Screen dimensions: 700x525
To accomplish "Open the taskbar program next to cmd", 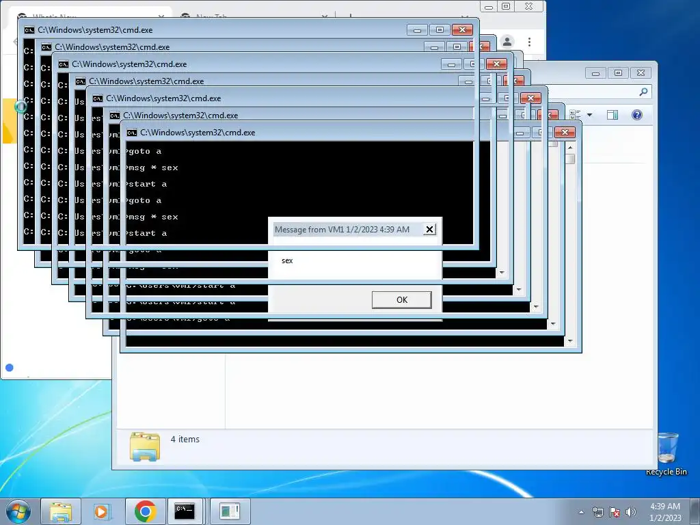I will coord(230,511).
